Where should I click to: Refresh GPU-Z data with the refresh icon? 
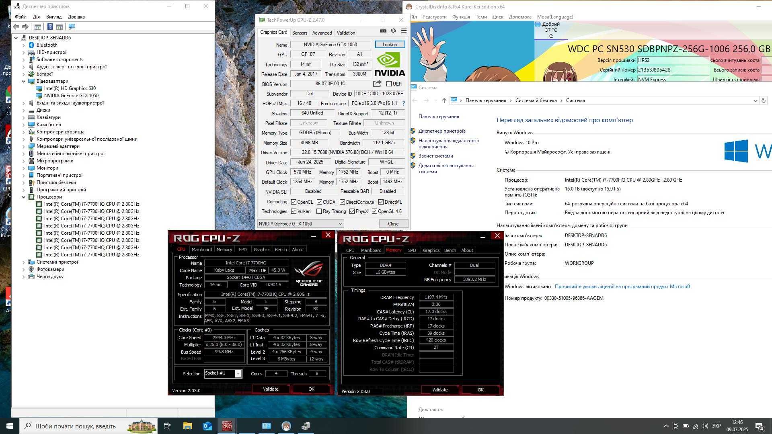click(393, 31)
